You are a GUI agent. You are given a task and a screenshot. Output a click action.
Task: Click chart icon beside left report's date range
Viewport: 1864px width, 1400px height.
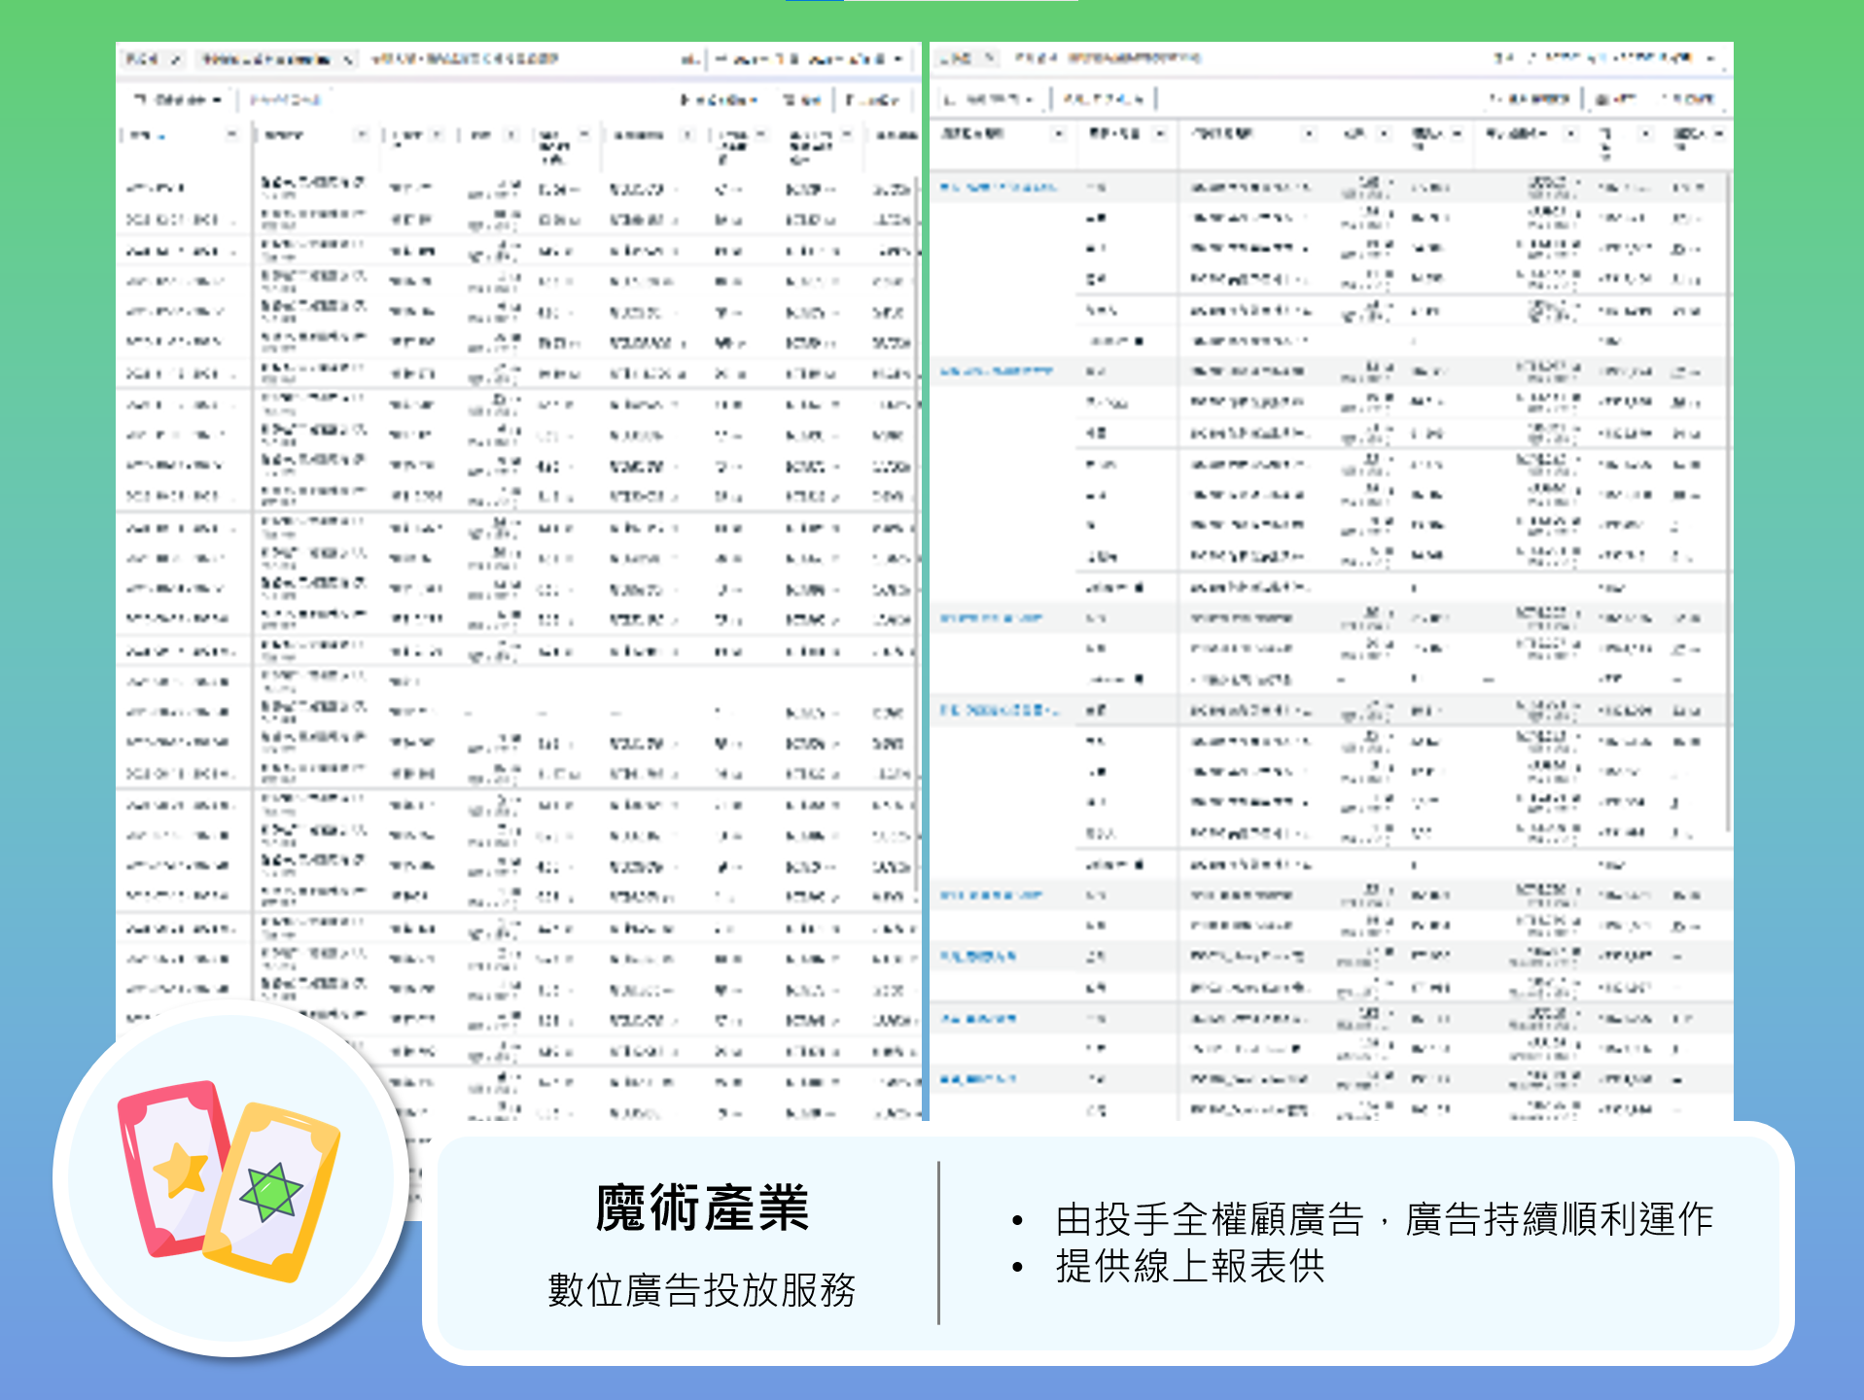(688, 59)
